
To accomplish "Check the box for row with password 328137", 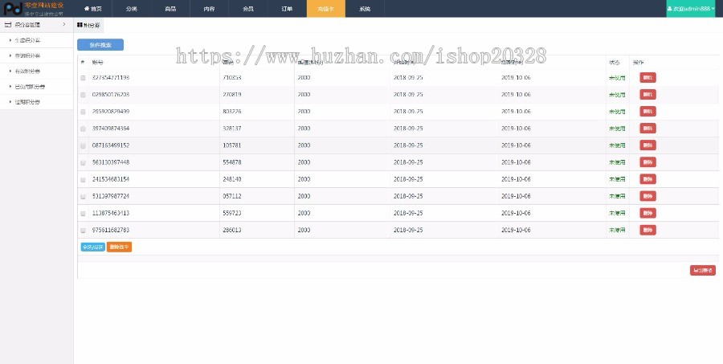I will pos(83,129).
